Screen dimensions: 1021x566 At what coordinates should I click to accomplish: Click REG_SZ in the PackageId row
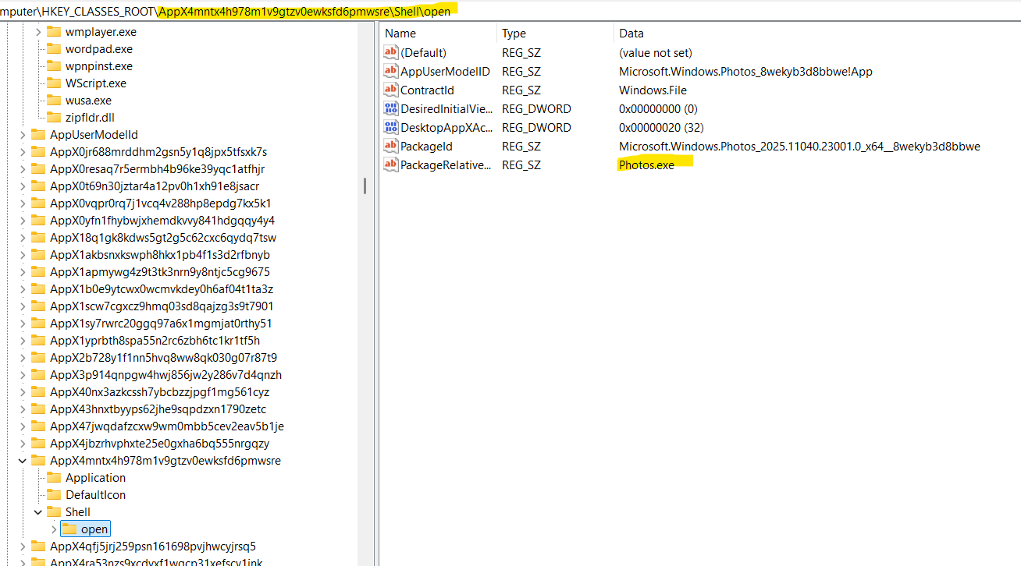click(521, 146)
